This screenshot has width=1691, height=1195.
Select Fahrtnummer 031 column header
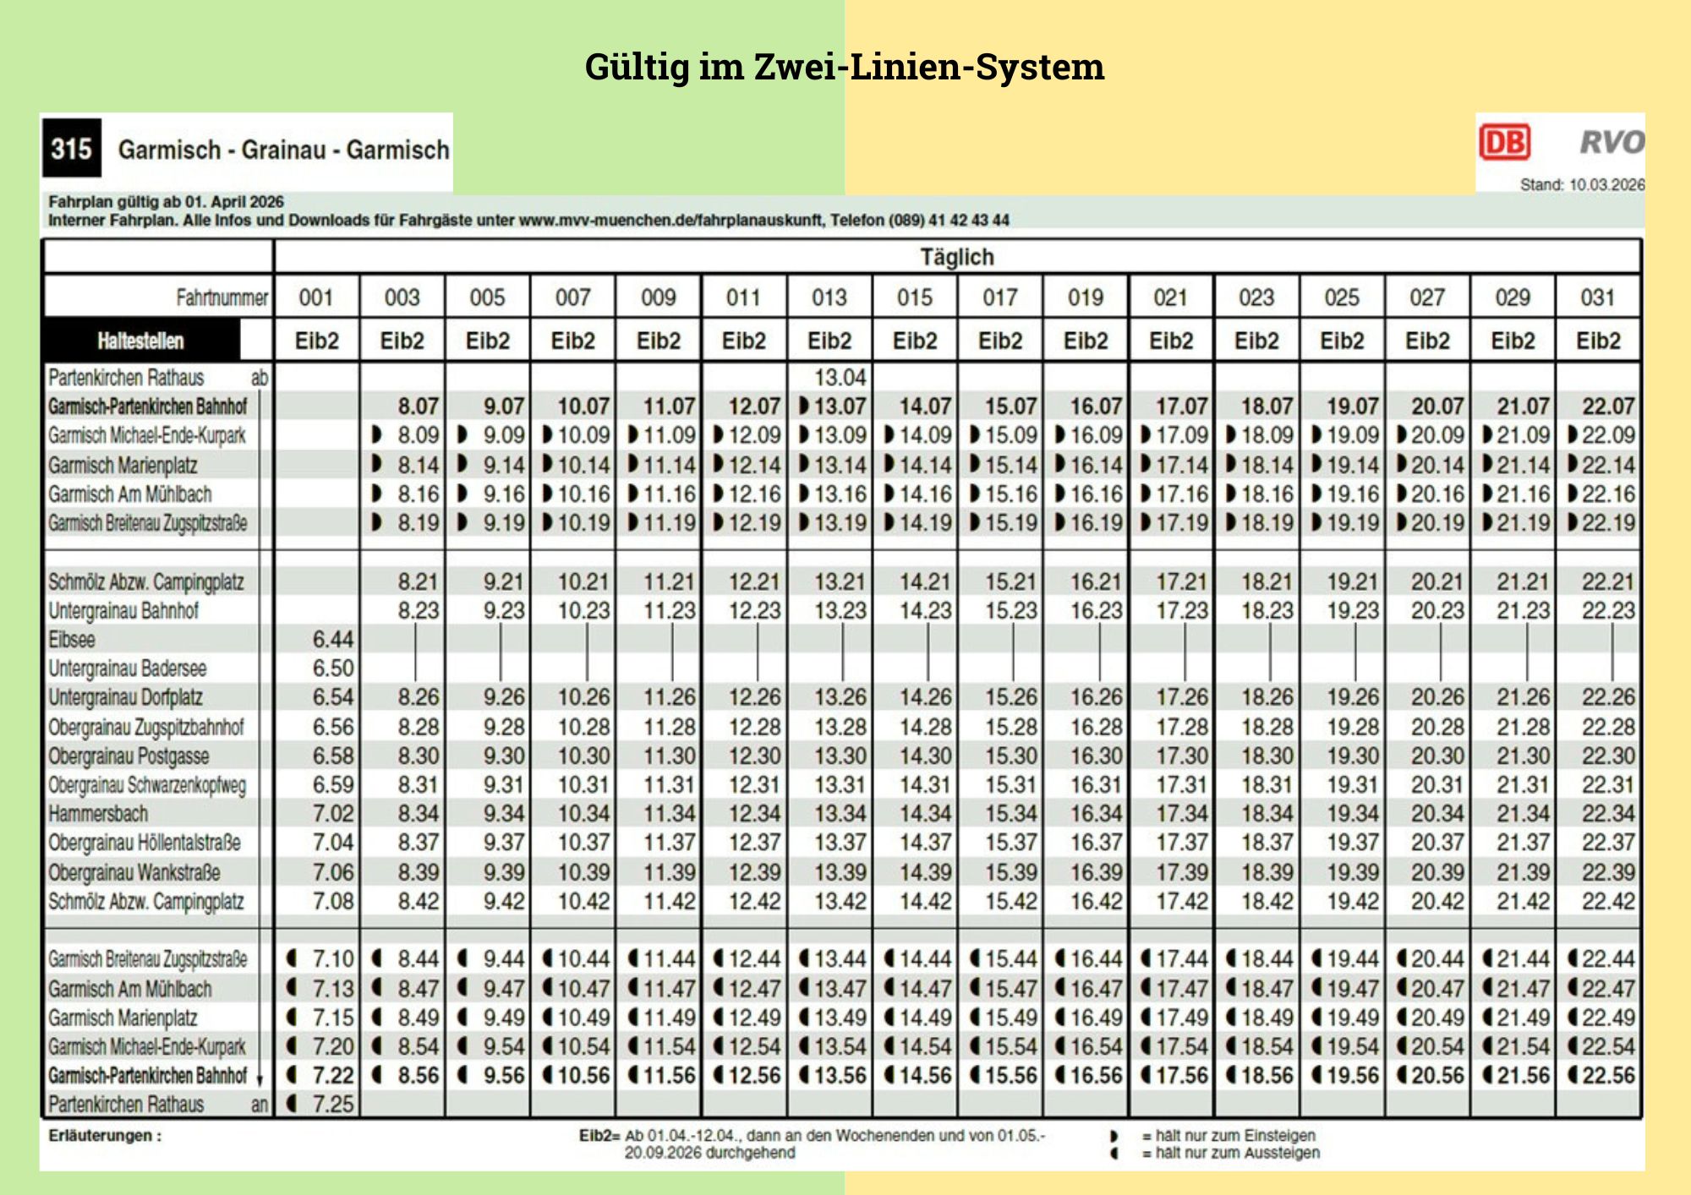[x=1597, y=297]
